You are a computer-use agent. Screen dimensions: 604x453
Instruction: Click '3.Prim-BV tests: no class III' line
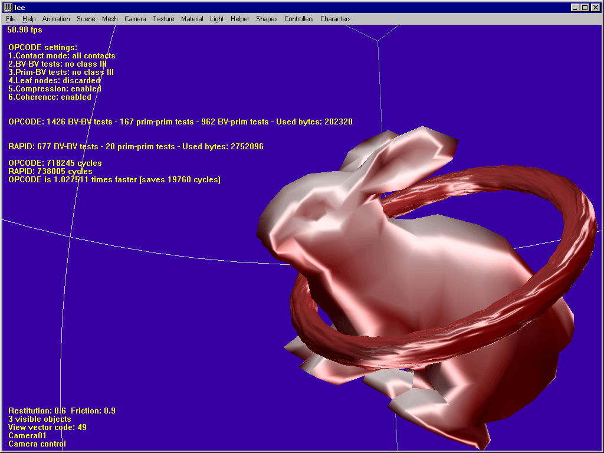pyautogui.click(x=61, y=72)
